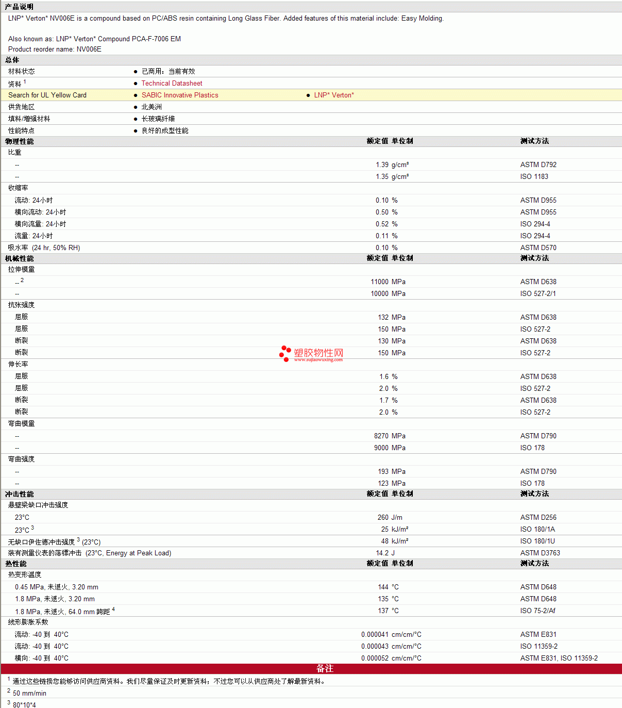
Task: Click the ISO 75-2/Af test method cell
Action: click(538, 611)
